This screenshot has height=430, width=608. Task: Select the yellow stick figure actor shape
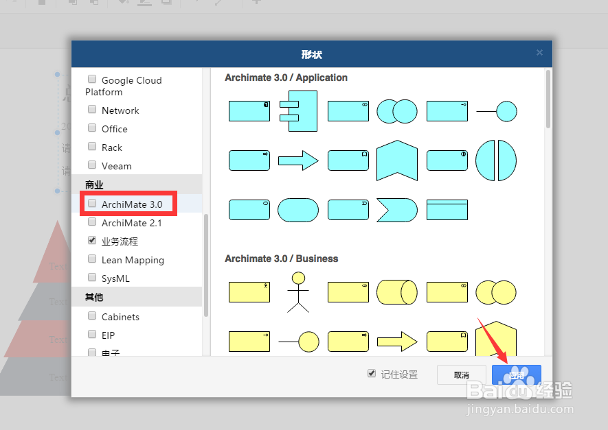(298, 292)
